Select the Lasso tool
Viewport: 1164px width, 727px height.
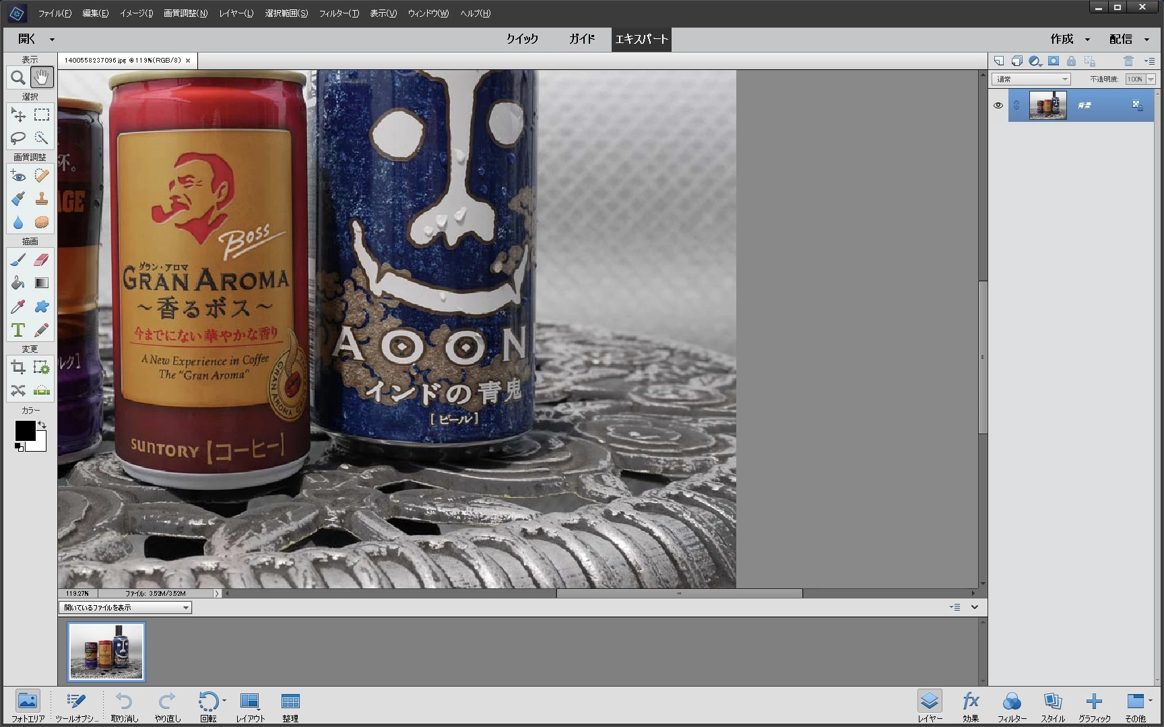(x=18, y=138)
